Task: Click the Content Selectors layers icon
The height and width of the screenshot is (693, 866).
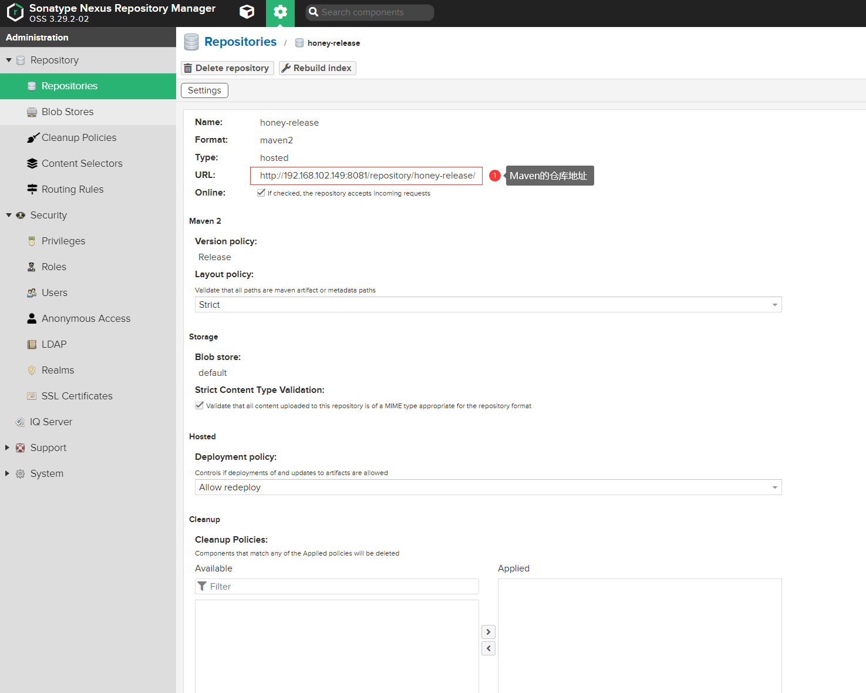Action: (x=32, y=163)
